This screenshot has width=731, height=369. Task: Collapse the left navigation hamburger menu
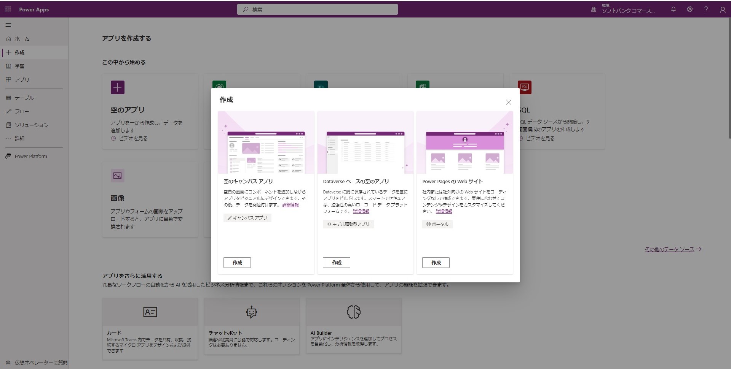(8, 25)
